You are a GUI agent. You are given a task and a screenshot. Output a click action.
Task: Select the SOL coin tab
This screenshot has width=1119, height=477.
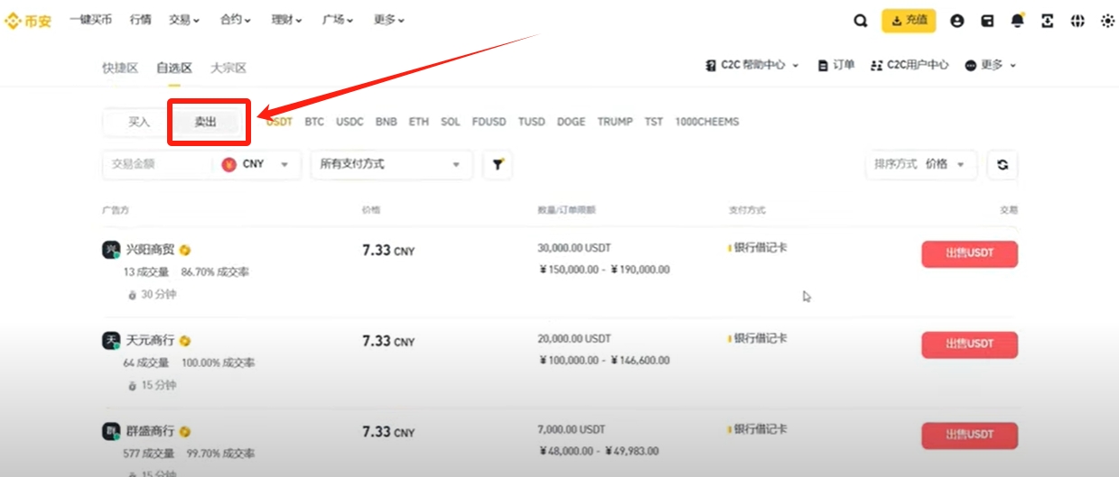tap(451, 122)
